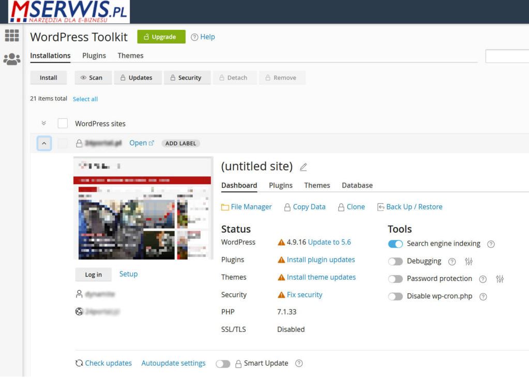Click the user account icon below Log in

pos(79,294)
